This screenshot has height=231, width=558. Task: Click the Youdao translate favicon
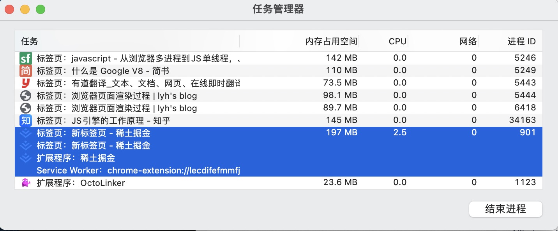(x=25, y=83)
